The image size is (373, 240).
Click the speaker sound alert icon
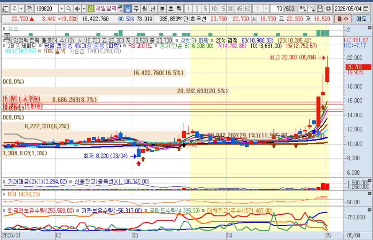(x=77, y=9)
